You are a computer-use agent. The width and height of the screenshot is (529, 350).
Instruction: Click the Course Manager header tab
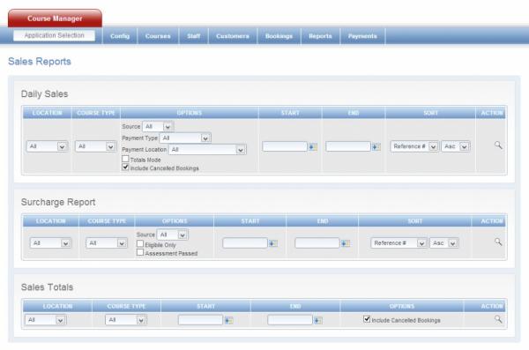55,19
